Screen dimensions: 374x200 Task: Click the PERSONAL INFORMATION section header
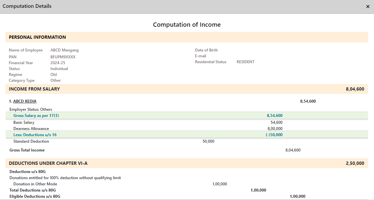187,37
